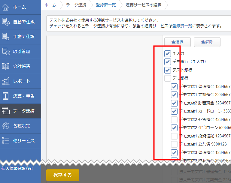Image resolution: width=231 pixels, height=183 pixels.
Task: Toggle デモ支店3 普通預金 checkbox
Action: (174, 152)
